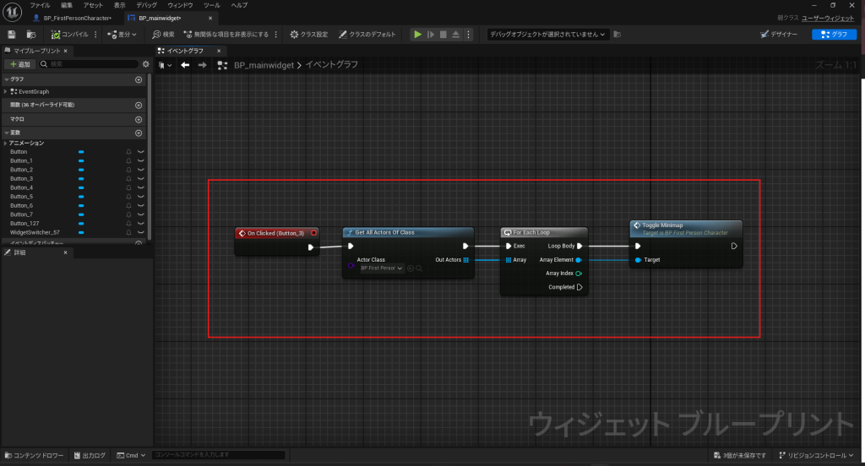
Task: Open the debug object selection dropdown
Action: coord(548,35)
